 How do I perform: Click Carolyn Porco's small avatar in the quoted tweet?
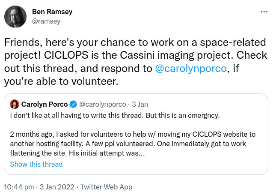15,104
